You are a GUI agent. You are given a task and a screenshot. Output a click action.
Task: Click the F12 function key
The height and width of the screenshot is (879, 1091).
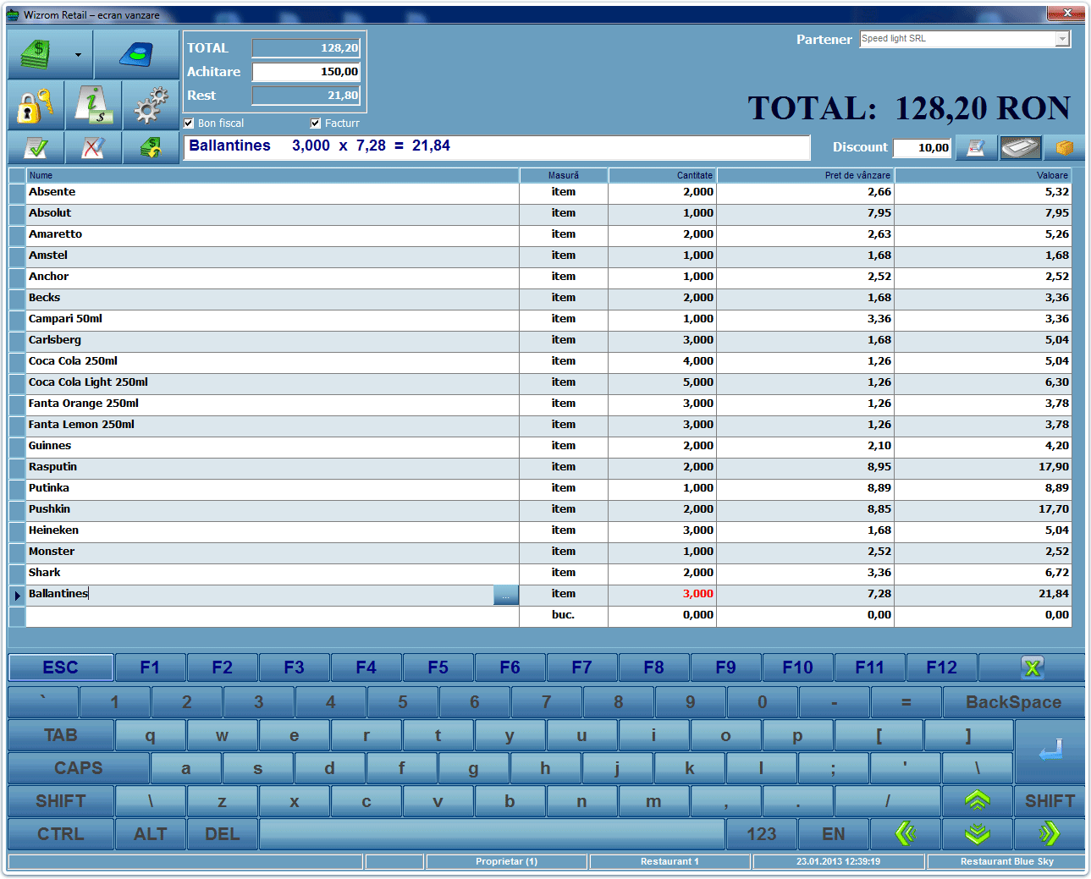(941, 667)
